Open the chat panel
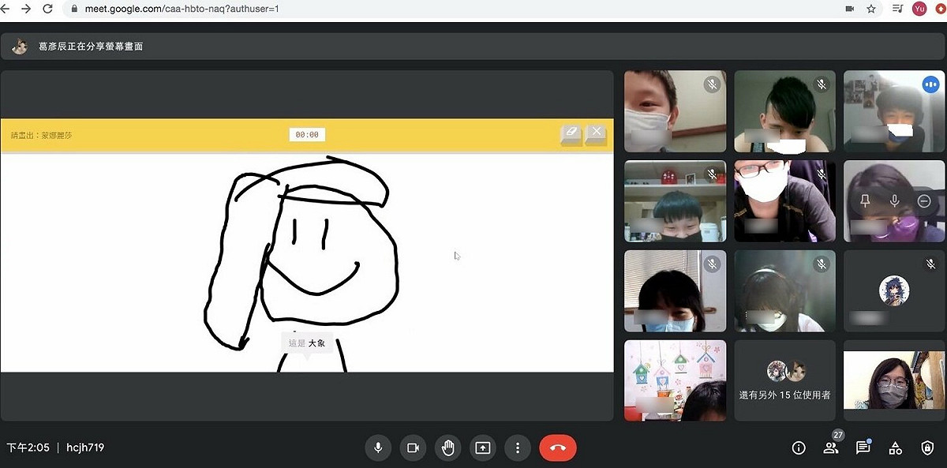Viewport: 947px width, 468px height. pos(863,447)
